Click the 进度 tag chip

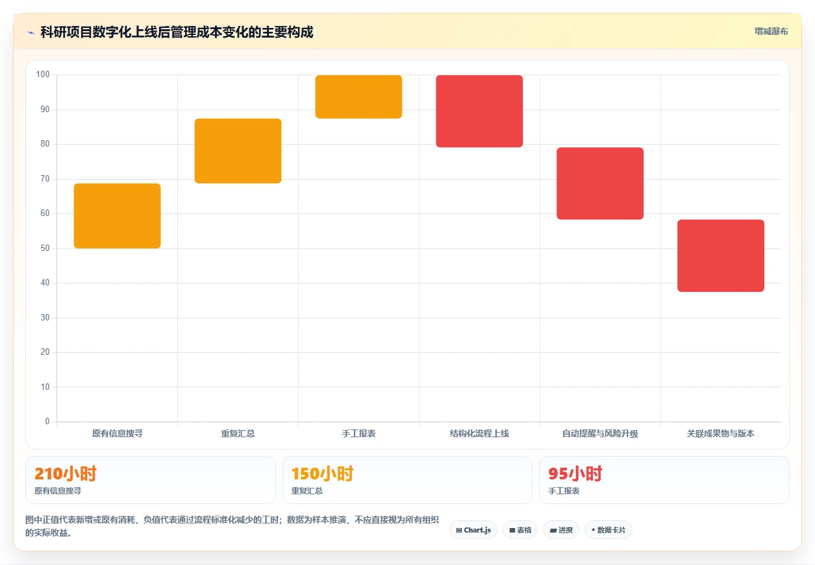click(x=561, y=530)
